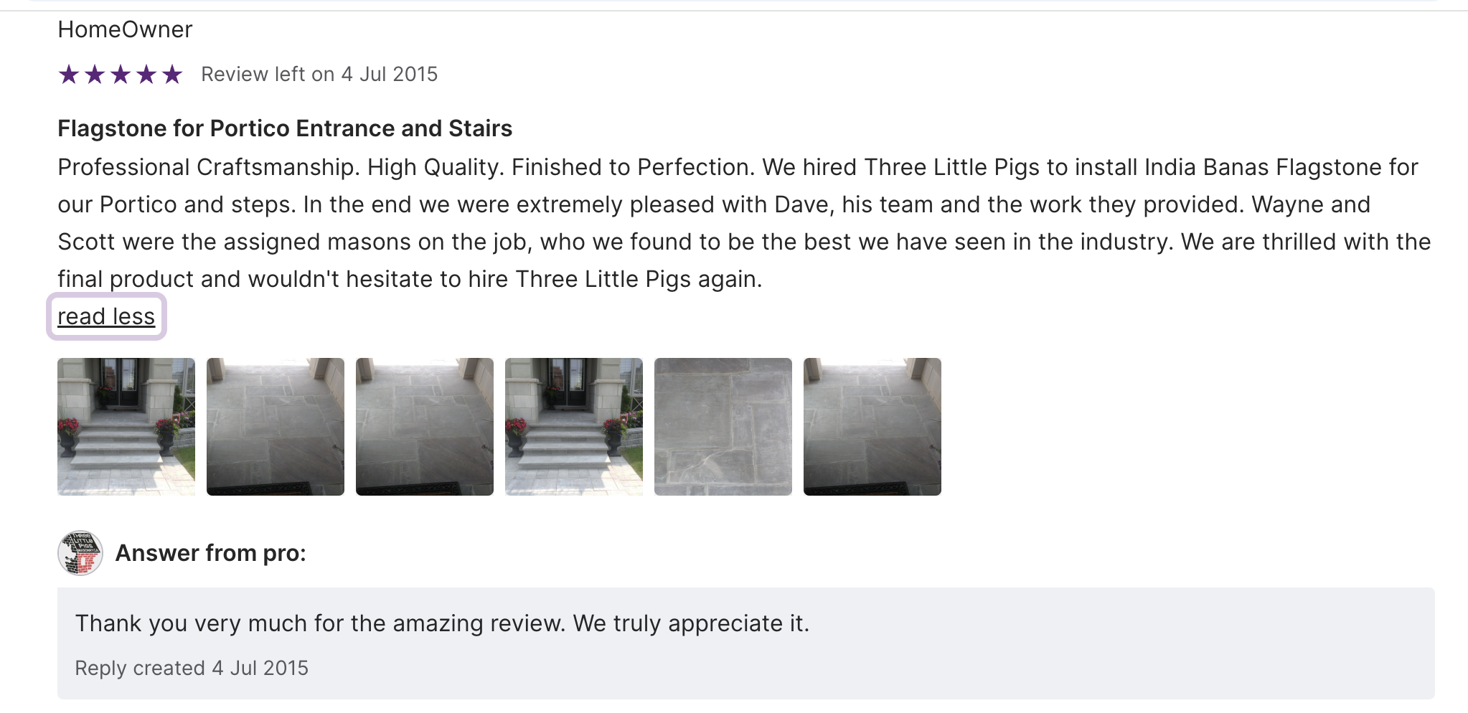Click the first purple rating star
1468x713 pixels.
click(69, 74)
